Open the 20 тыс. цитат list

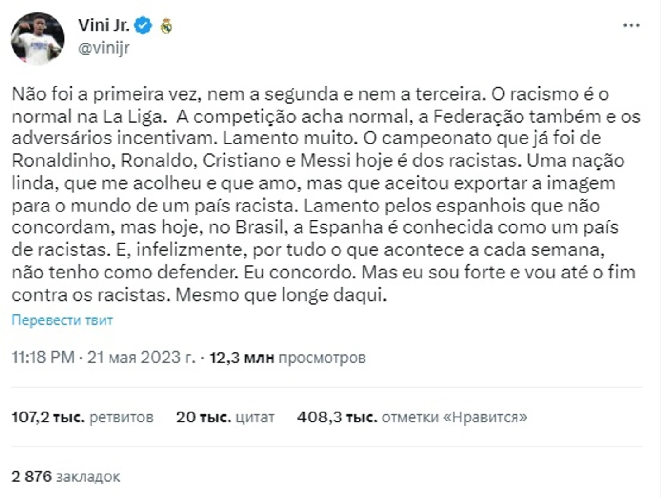tap(225, 417)
